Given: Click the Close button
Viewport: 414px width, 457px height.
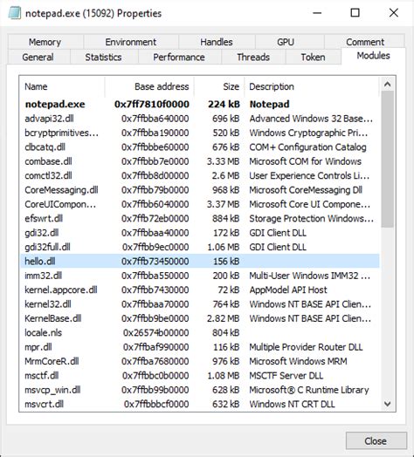Looking at the screenshot, I should 376,440.
